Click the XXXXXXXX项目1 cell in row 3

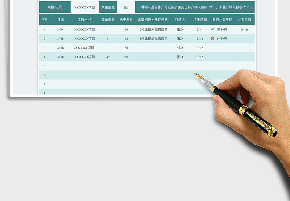[x=85, y=48]
